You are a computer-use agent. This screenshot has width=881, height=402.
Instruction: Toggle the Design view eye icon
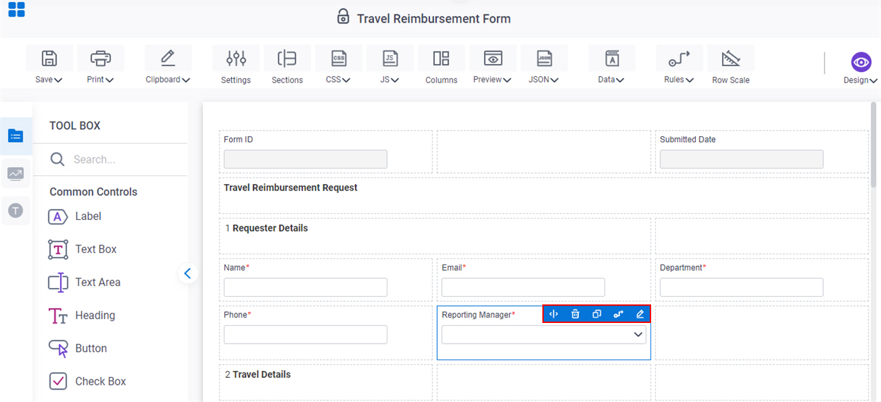tap(860, 62)
